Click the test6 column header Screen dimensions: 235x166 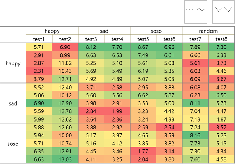pyautogui.click(x=169, y=39)
